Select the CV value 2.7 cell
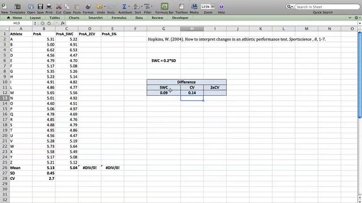Image resolution: width=362 pixels, height=203 pixels. point(44,178)
